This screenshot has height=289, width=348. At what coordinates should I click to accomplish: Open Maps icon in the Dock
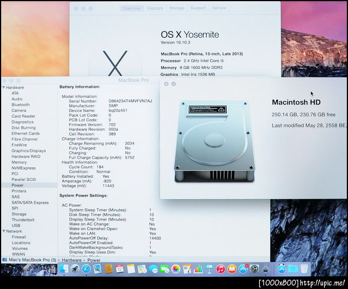(142, 269)
